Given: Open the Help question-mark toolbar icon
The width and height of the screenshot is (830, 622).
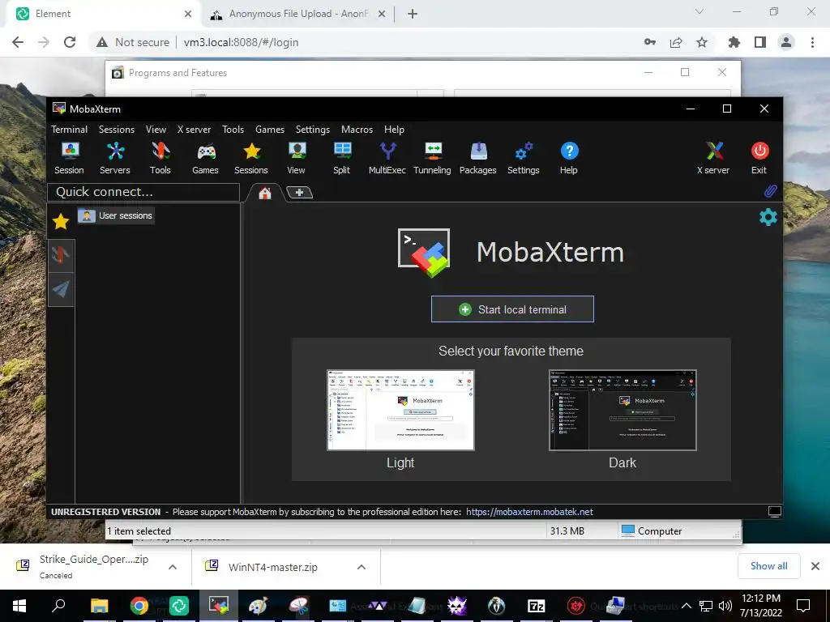Looking at the screenshot, I should 569,158.
